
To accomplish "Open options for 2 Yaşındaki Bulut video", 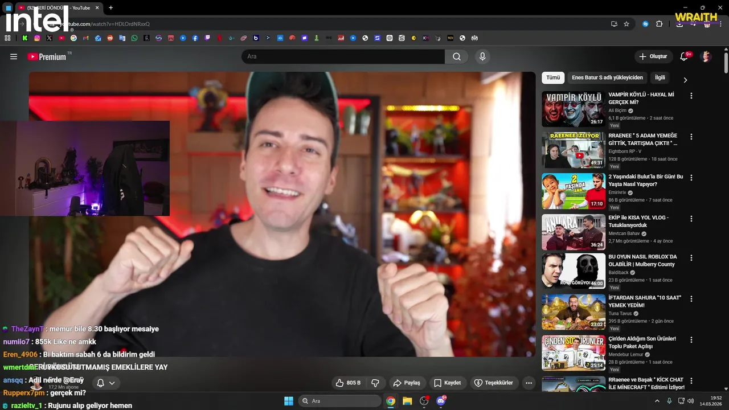I will pos(691,178).
